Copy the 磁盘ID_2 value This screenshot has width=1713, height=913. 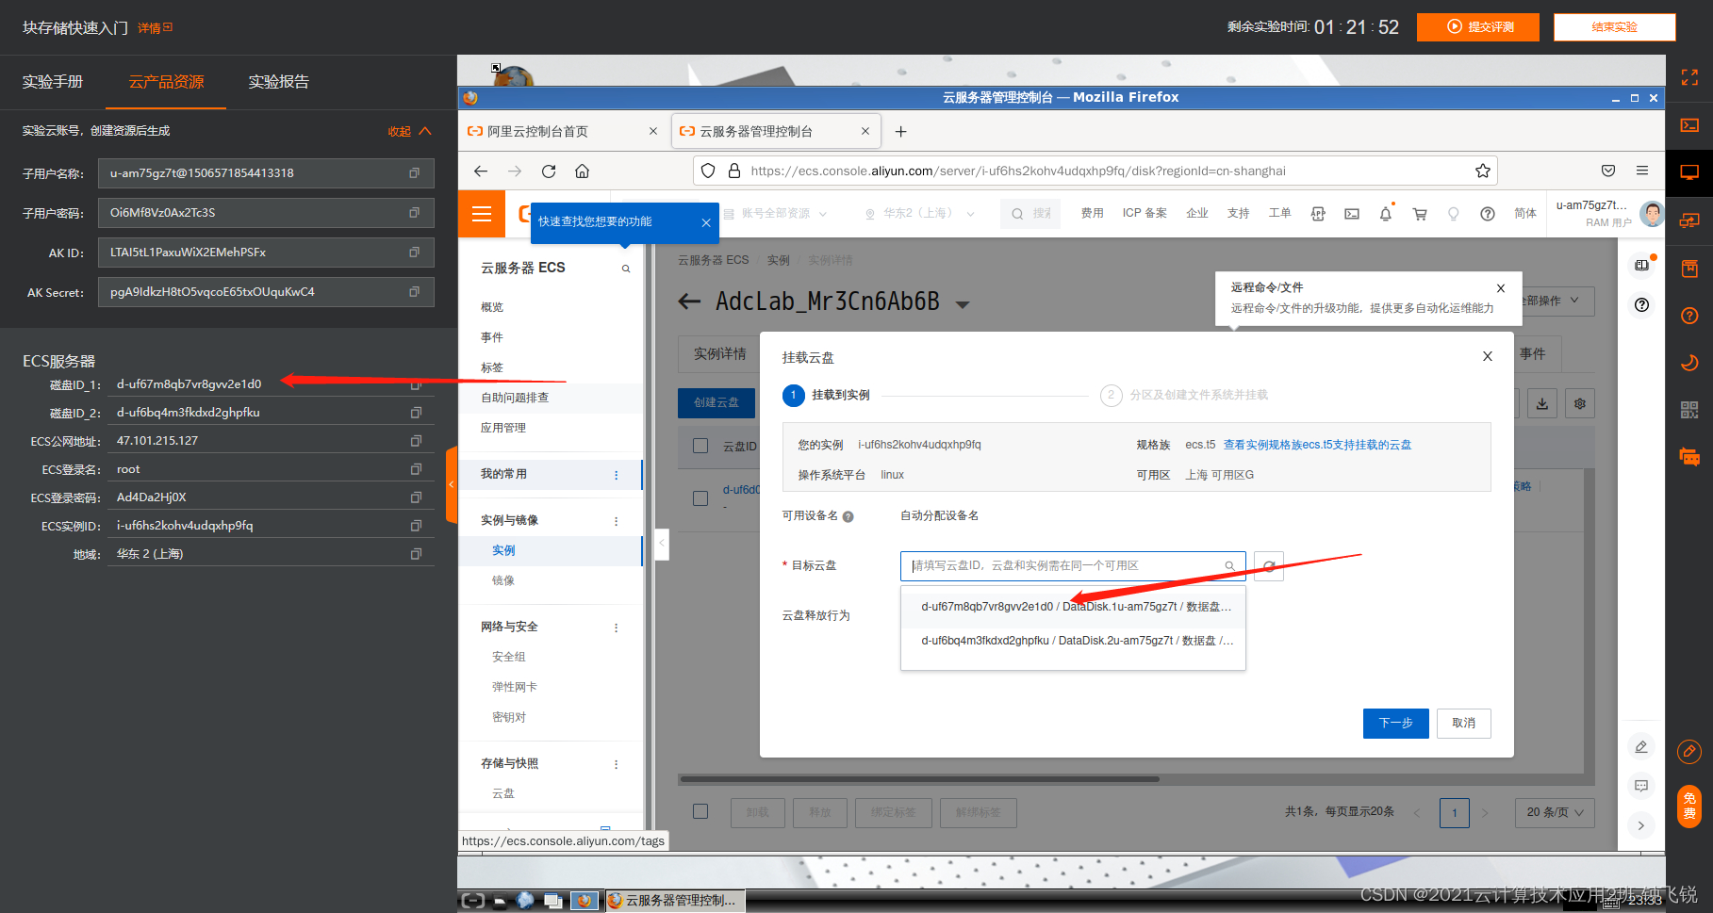[x=416, y=413]
